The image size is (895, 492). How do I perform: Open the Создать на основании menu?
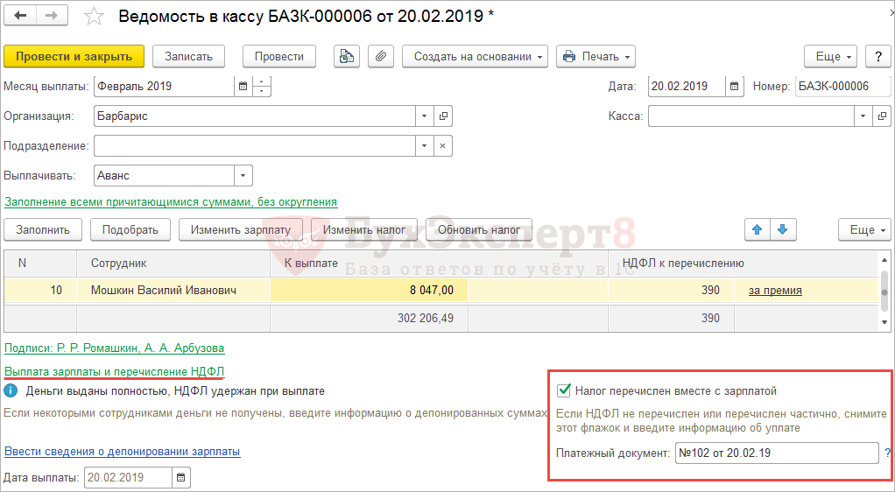[475, 56]
